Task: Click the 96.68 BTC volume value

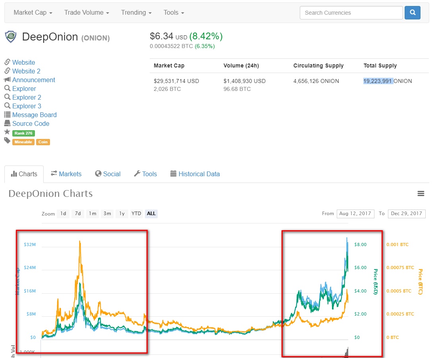Action: point(237,89)
